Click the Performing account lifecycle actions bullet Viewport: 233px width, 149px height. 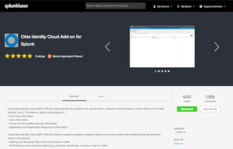[58, 146]
